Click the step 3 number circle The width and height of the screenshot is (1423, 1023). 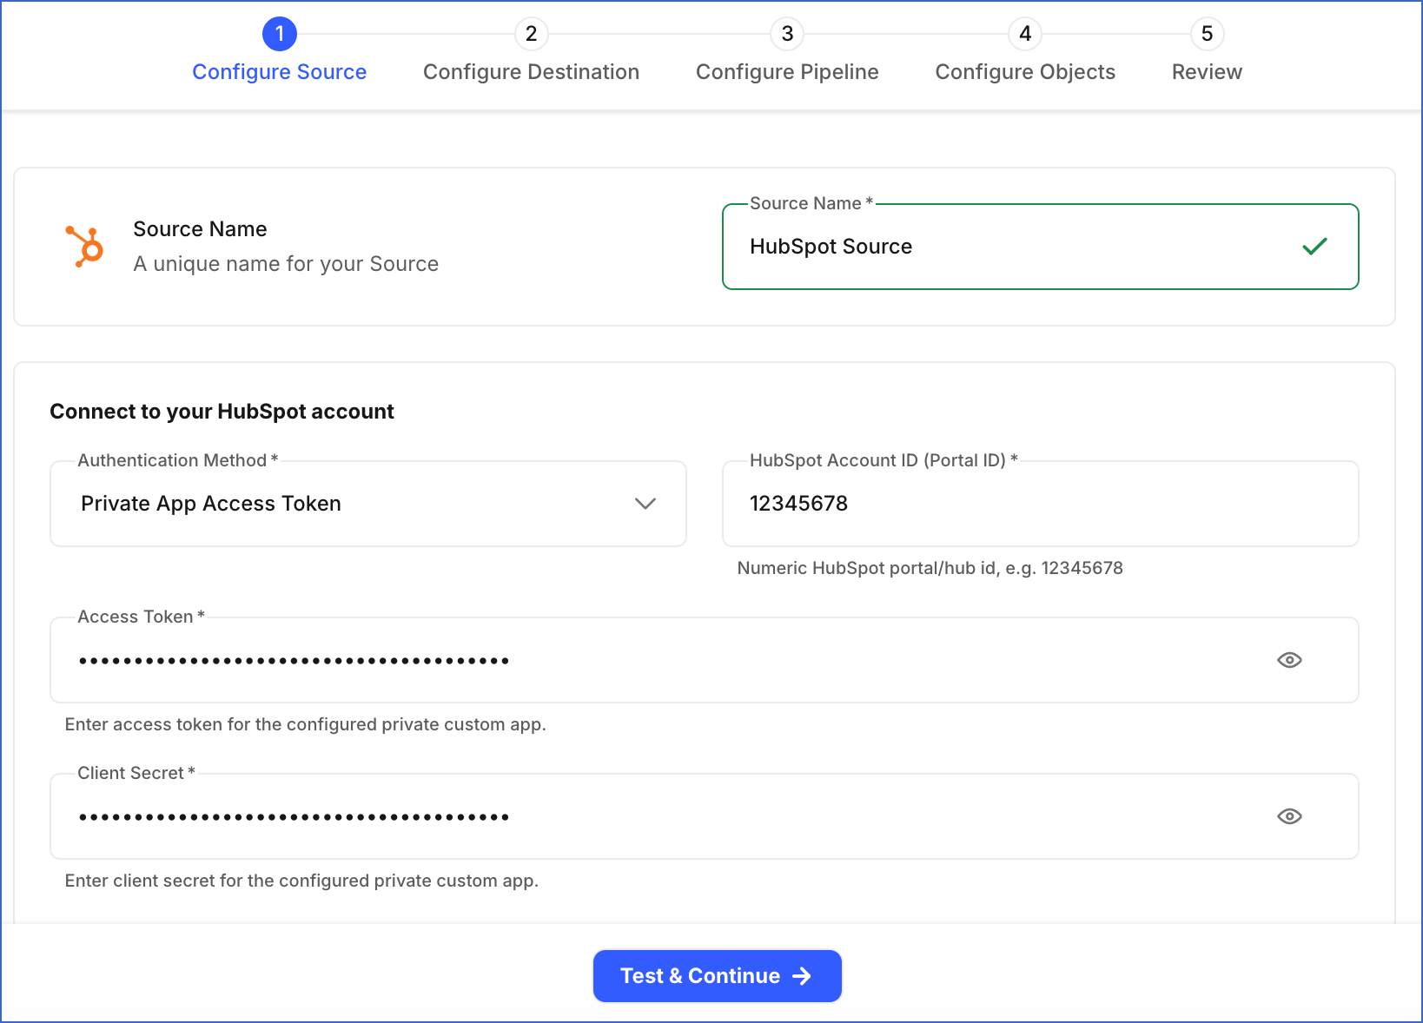coord(787,34)
